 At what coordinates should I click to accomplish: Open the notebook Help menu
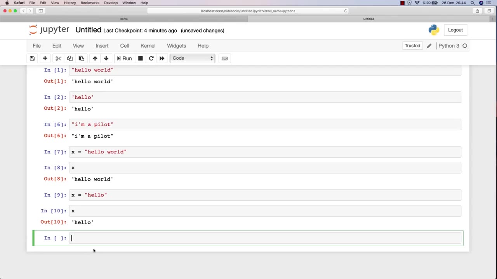coord(203,46)
